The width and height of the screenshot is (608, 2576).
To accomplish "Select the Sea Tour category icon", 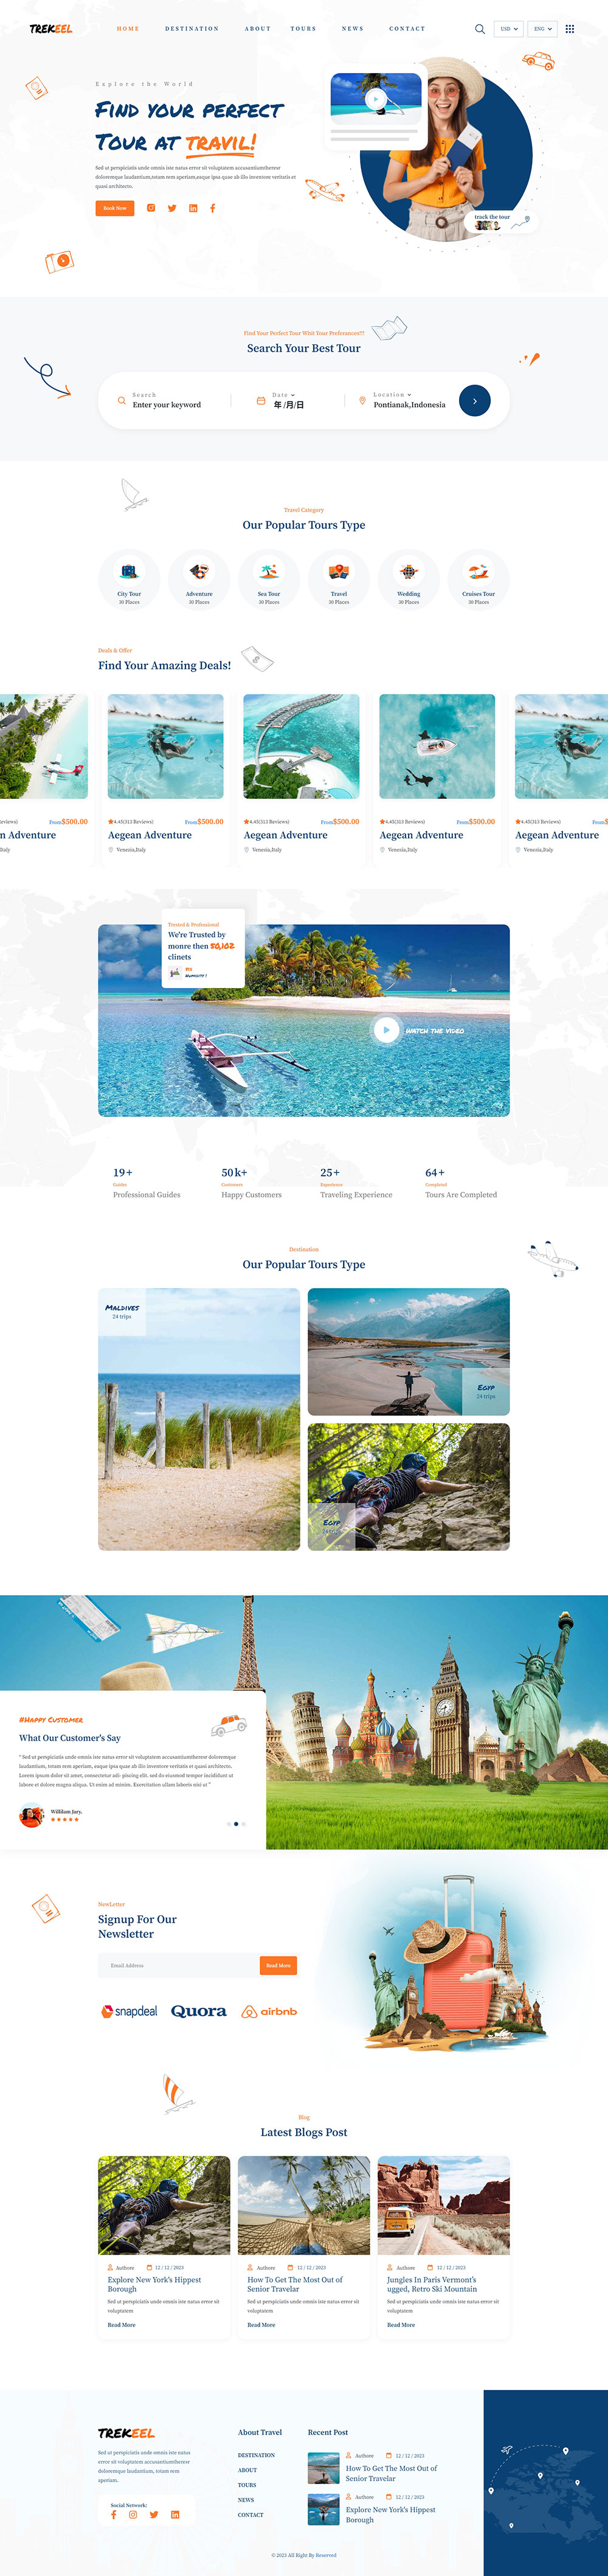I will [x=269, y=572].
